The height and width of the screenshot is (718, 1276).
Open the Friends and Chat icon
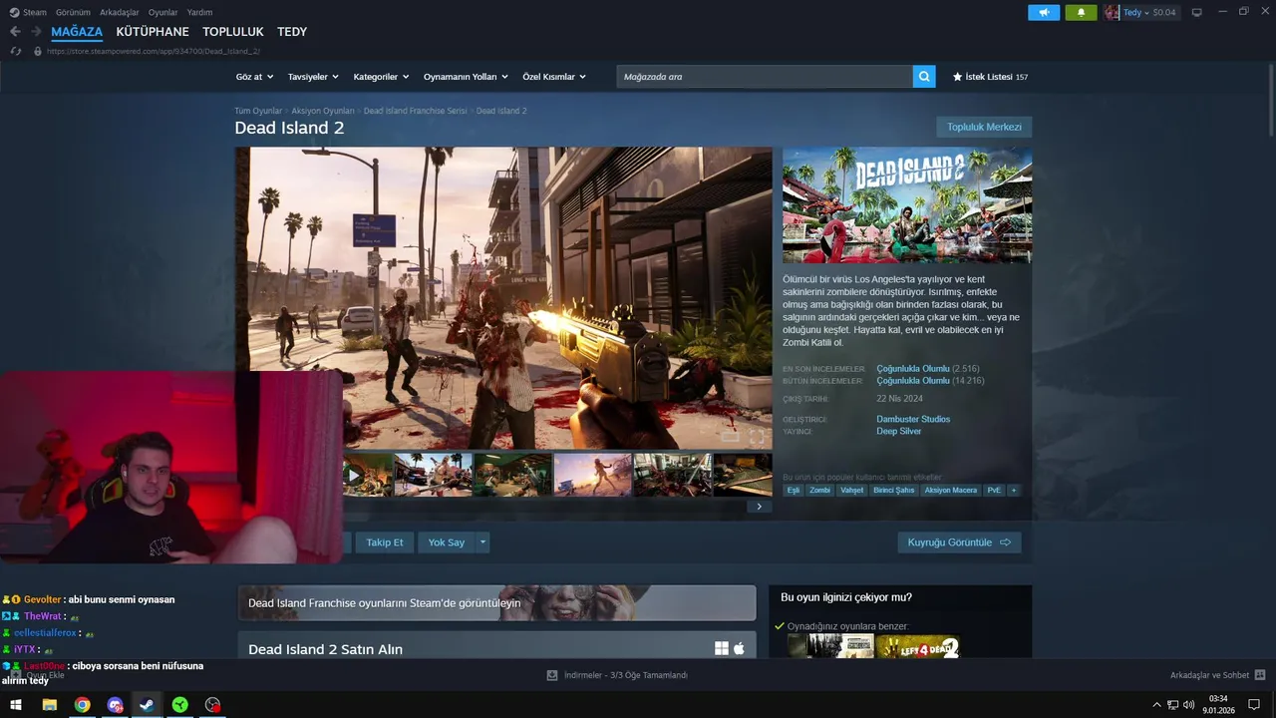(1260, 675)
